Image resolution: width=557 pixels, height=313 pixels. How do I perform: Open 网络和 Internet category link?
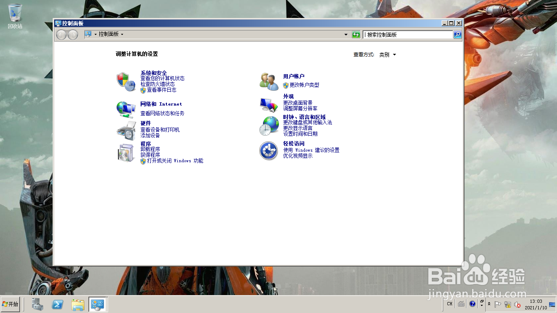click(x=161, y=104)
